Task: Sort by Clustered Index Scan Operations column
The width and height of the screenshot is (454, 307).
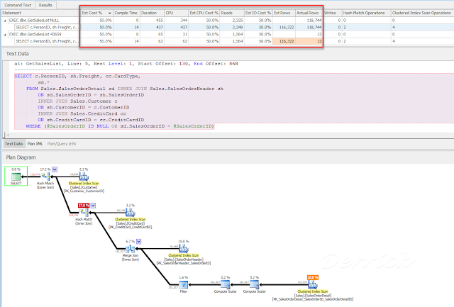Action: (x=421, y=13)
